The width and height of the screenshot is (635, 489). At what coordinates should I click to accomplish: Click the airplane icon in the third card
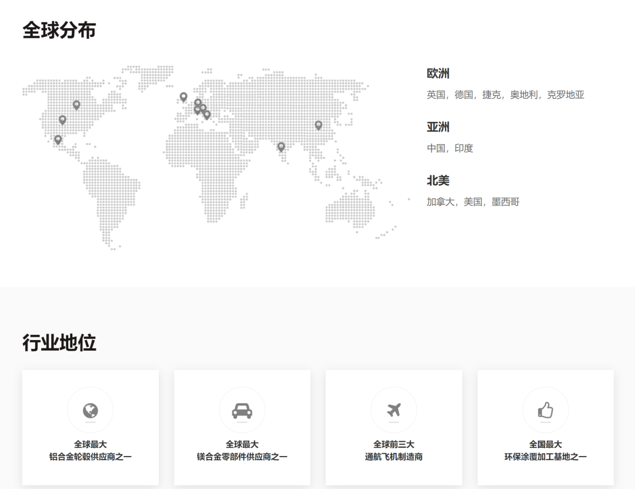(393, 410)
